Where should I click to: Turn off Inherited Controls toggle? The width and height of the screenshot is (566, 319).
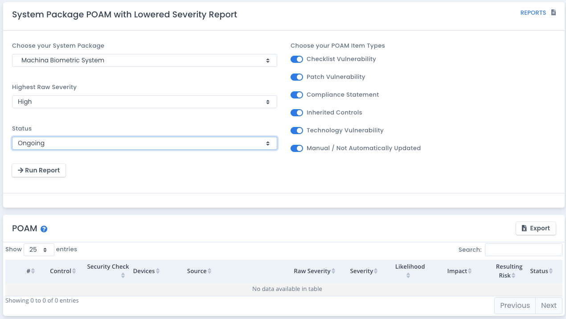coord(297,113)
